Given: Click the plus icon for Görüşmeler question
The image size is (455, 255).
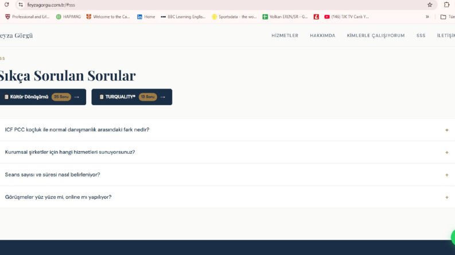Looking at the screenshot, I should pyautogui.click(x=447, y=197).
